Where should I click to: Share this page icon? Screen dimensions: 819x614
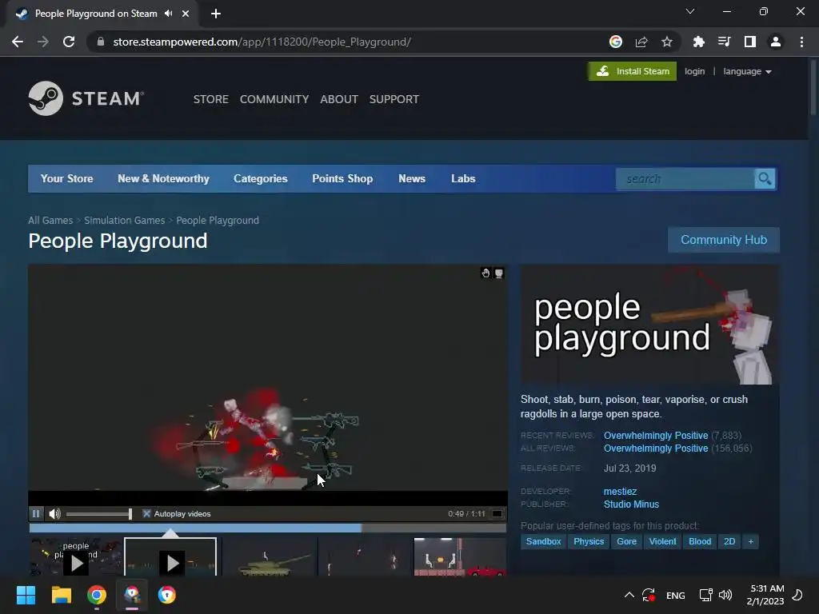click(x=641, y=42)
